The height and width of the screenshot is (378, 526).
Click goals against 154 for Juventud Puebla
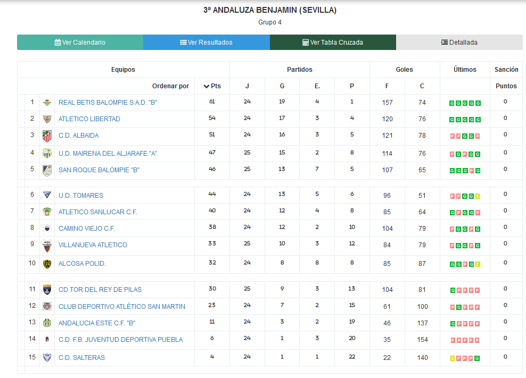pyautogui.click(x=422, y=340)
